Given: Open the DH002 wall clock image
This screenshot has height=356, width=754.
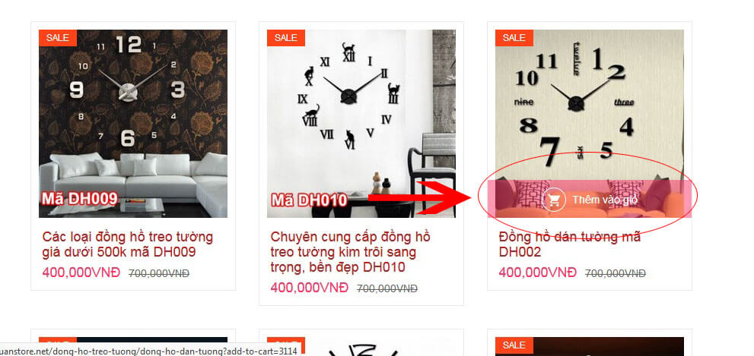Looking at the screenshot, I should click(590, 105).
